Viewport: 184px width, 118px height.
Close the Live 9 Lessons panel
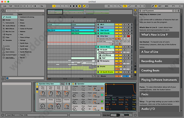coord(140,11)
